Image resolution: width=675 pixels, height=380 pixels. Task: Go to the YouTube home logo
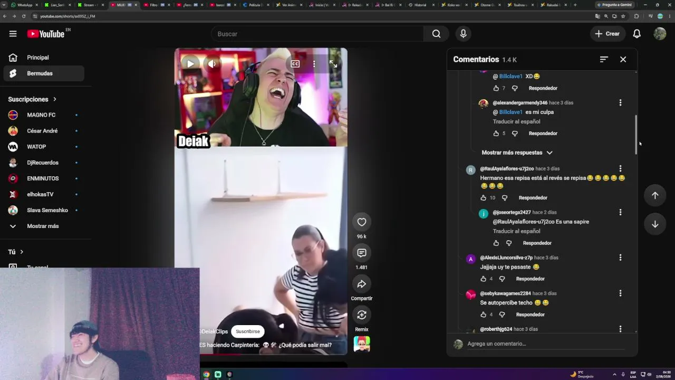(46, 34)
